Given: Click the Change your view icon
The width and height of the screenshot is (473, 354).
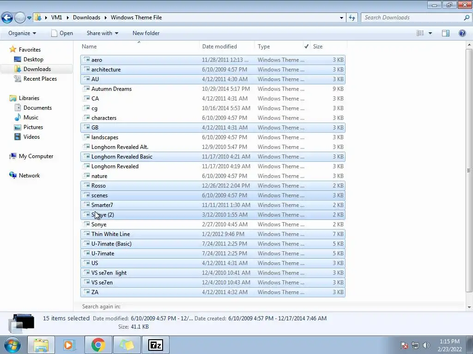Looking at the screenshot, I should coord(420,33).
